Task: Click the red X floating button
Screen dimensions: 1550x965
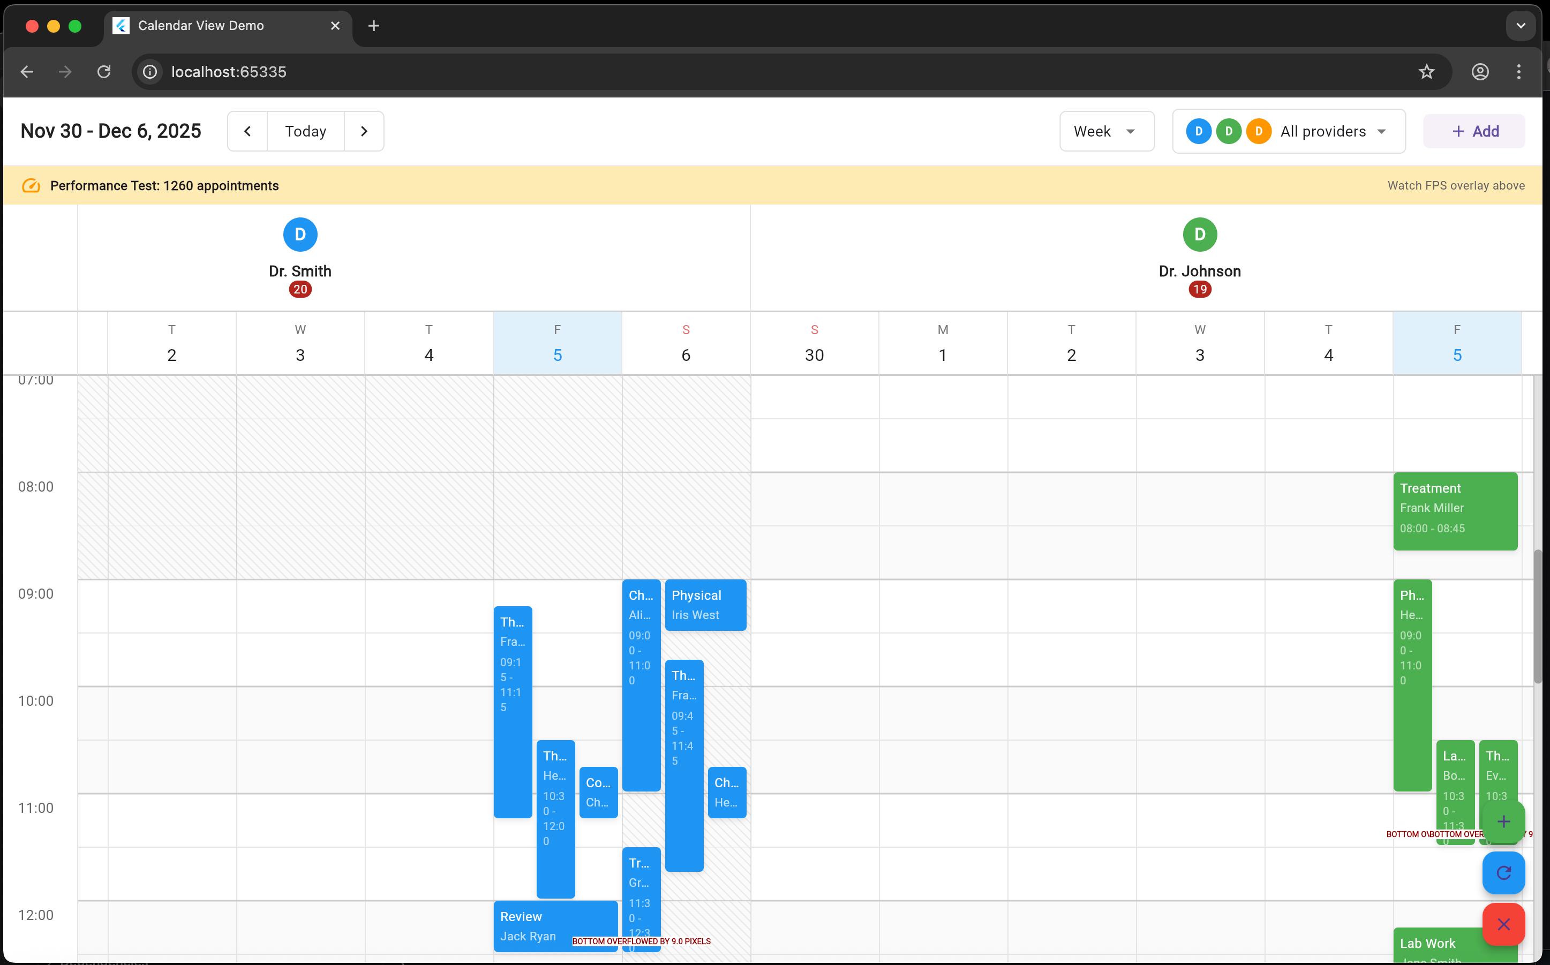Action: point(1503,924)
